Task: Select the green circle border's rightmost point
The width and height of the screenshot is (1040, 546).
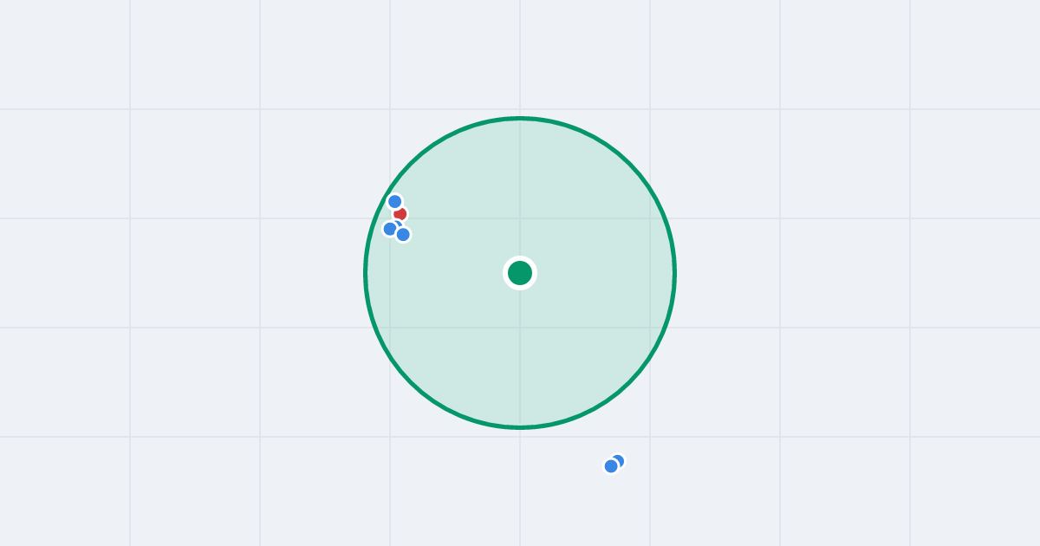Action: click(674, 273)
